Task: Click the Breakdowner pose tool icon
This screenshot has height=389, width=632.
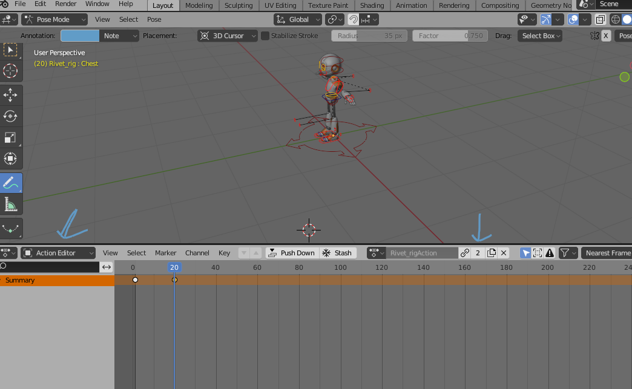Action: (10, 228)
